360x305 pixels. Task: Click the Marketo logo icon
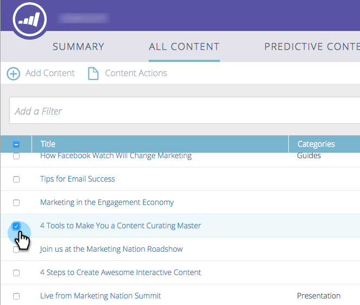click(x=30, y=20)
